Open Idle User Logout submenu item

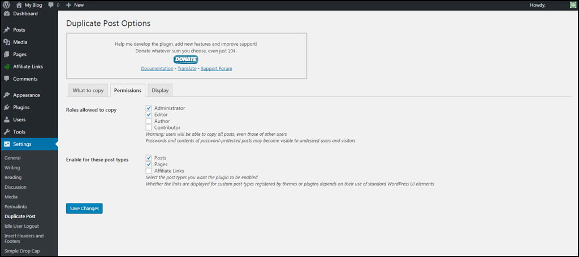click(x=21, y=226)
